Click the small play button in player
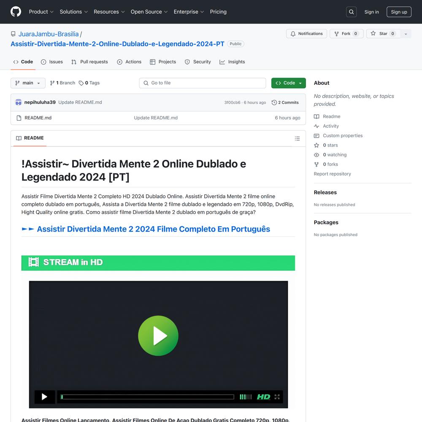This screenshot has width=422, height=422. point(44,397)
